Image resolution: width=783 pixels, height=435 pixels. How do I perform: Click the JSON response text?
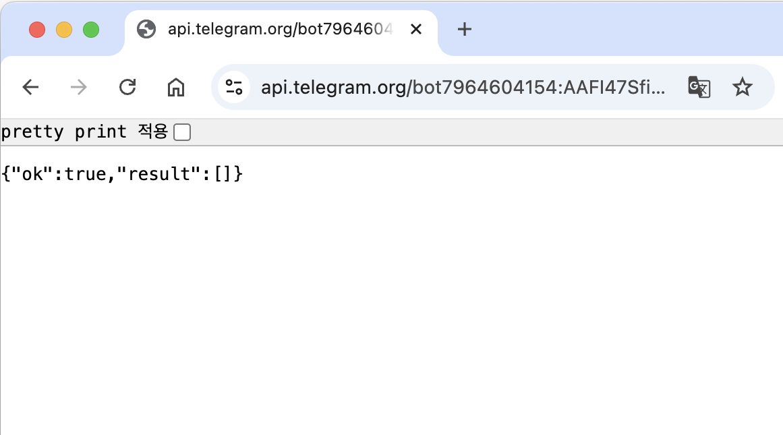(x=122, y=174)
